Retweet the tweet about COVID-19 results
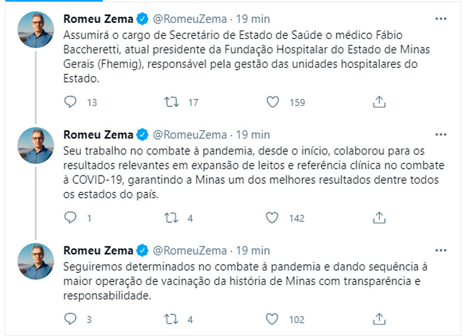 [171, 218]
